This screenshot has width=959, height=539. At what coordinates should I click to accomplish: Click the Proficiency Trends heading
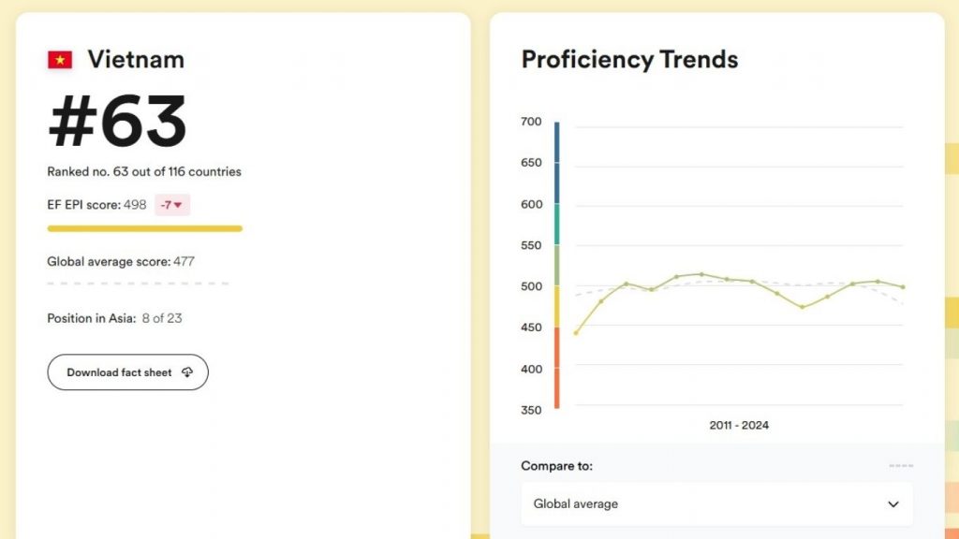pyautogui.click(x=629, y=60)
